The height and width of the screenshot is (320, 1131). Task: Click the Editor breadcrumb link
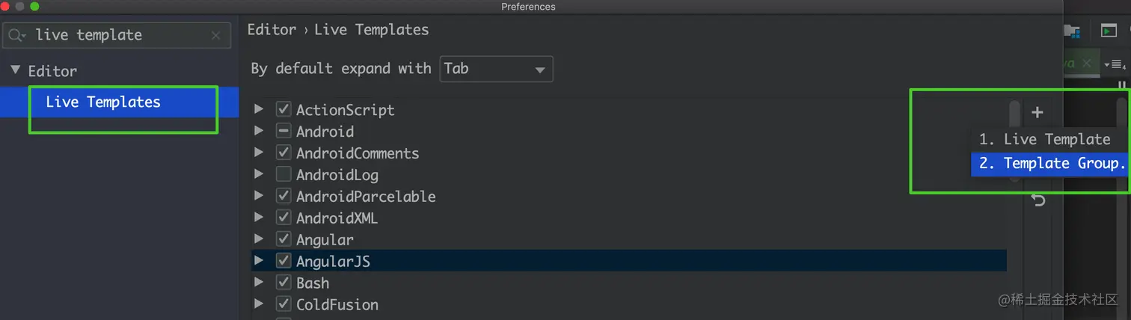(x=272, y=30)
